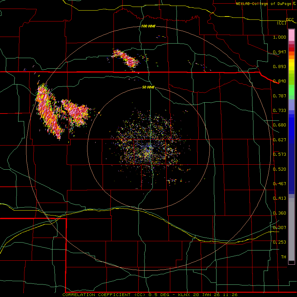Screen dimensions: 297x297
Task: Click the [CC] units label above the color bar
Action: click(282, 23)
